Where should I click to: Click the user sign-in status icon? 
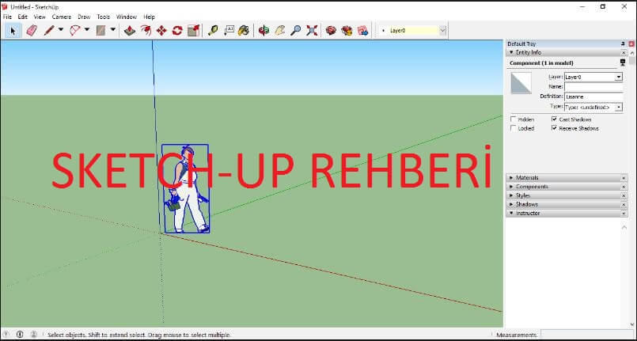[x=34, y=334]
